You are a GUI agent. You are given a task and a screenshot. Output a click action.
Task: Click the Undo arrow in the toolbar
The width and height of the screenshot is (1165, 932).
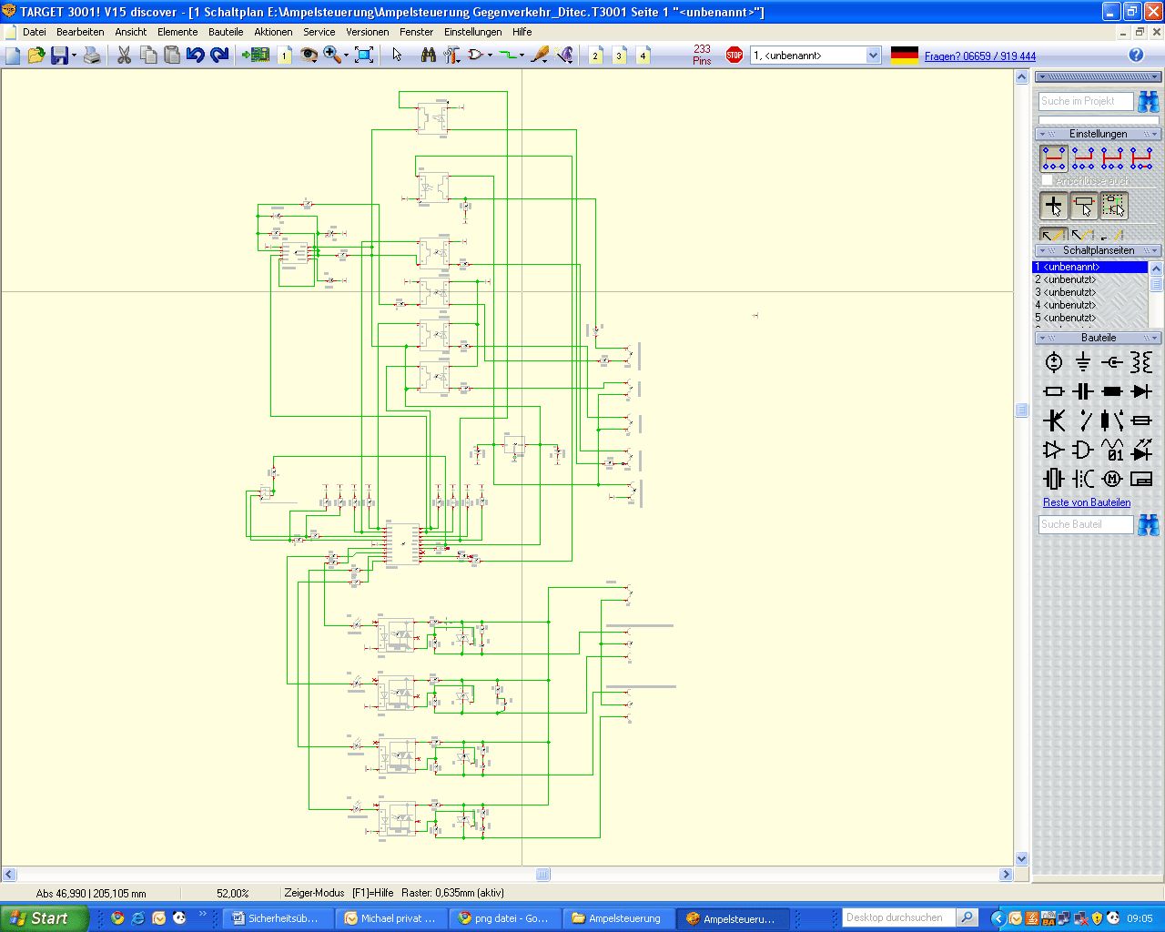(195, 56)
